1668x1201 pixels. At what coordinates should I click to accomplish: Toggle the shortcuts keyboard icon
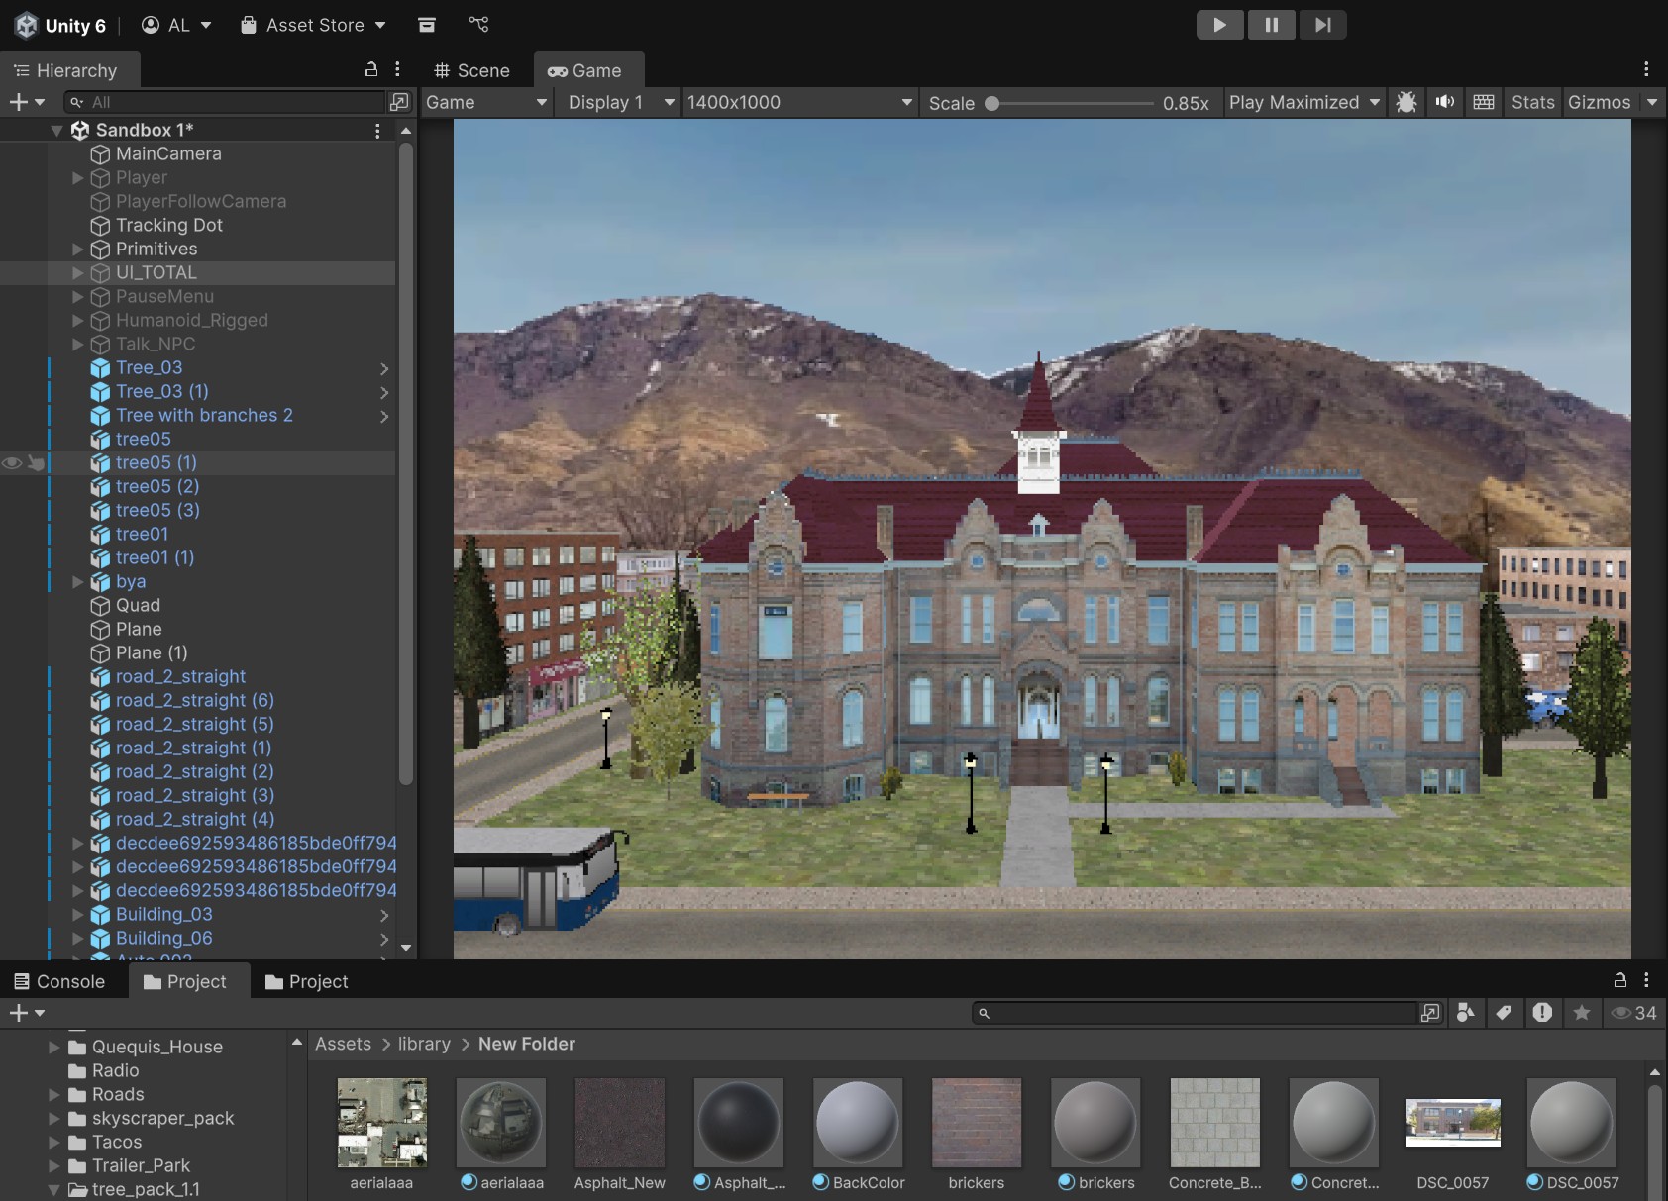coord(1483,102)
